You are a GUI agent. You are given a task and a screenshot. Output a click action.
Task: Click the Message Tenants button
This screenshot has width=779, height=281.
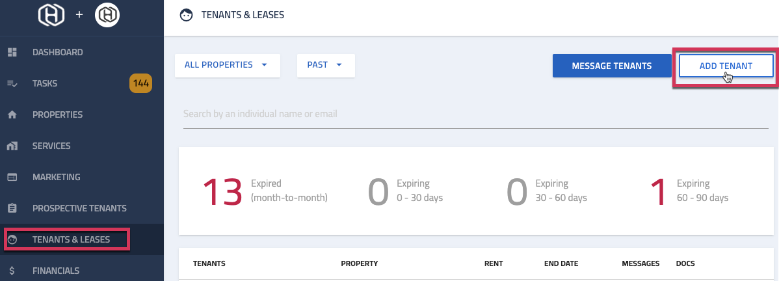612,66
